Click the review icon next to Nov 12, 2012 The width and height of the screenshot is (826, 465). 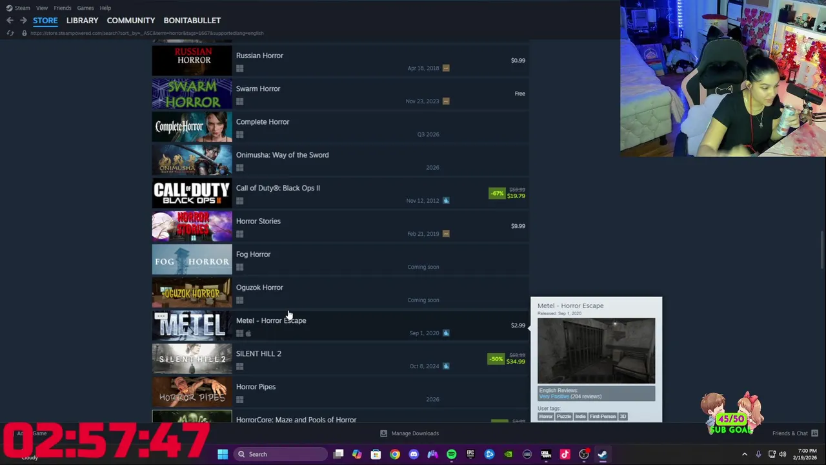pyautogui.click(x=446, y=200)
